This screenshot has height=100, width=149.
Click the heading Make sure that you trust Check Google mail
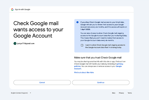point(98,57)
